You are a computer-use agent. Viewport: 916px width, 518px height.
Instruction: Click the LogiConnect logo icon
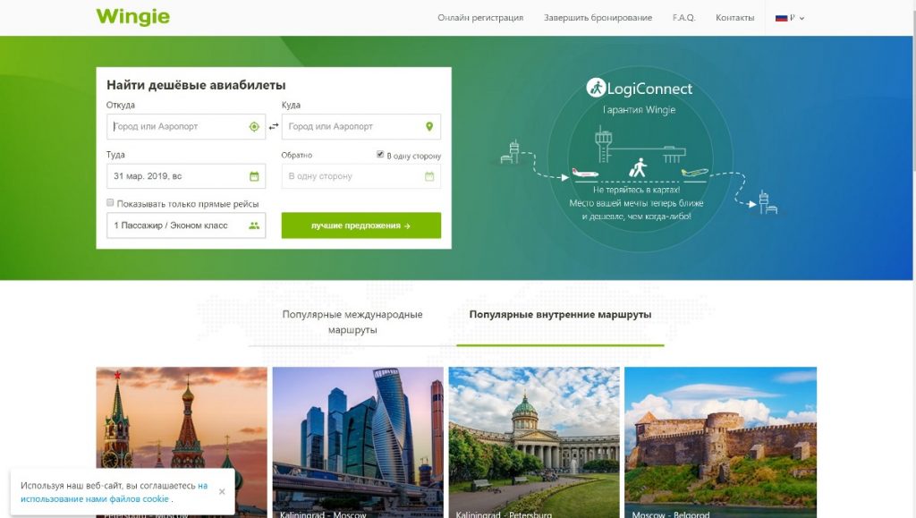click(596, 89)
